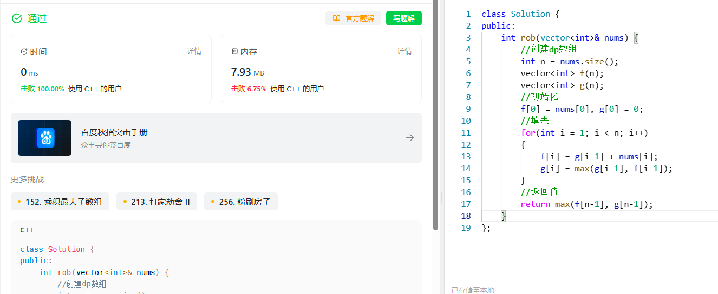This screenshot has width=718, height=294.
Task: Click the chip icon beside 内存
Action: 234,51
